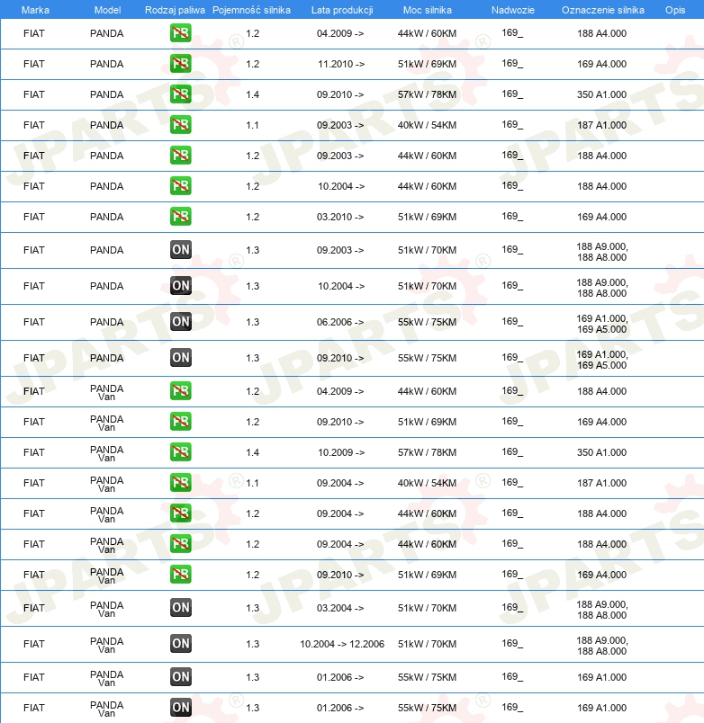Click diesel ON icon for PANDA 09.2003 row
Screen dimensions: 704x723
pos(180,249)
